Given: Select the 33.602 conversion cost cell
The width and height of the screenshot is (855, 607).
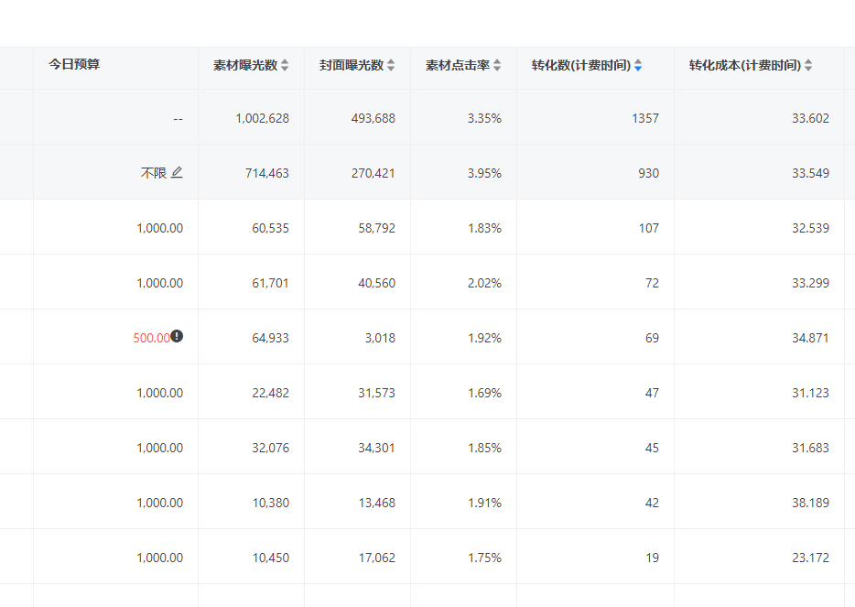Looking at the screenshot, I should pos(810,118).
